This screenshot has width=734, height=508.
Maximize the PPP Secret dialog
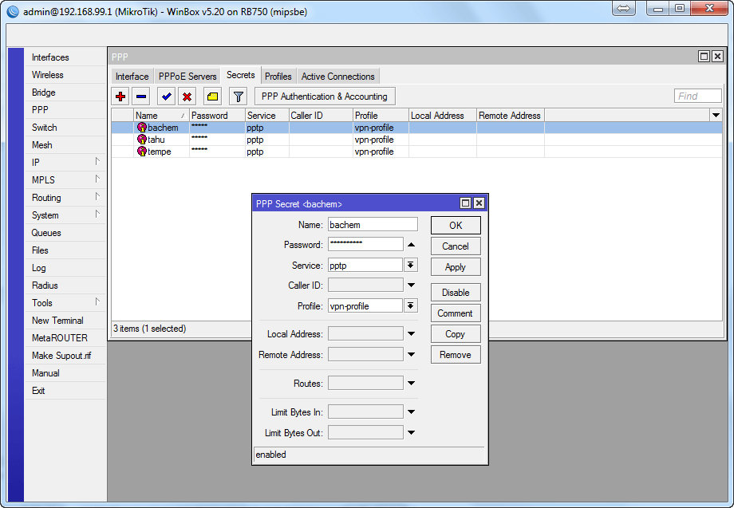click(465, 203)
